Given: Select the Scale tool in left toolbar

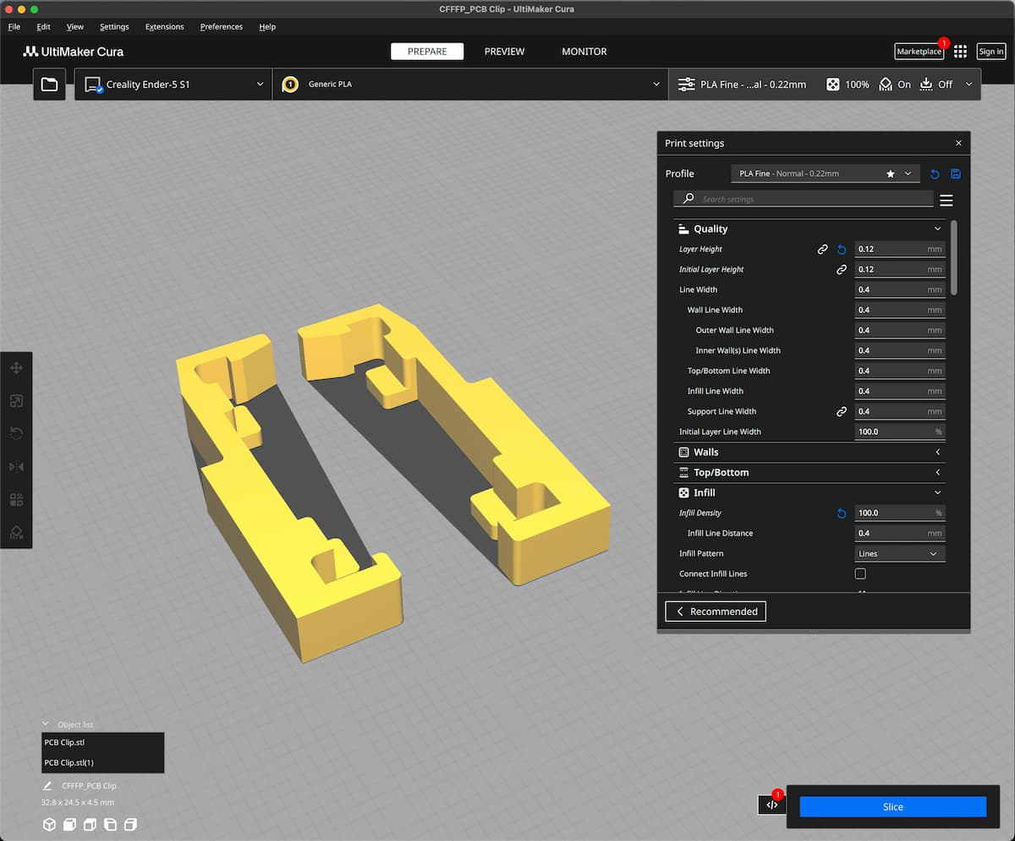Looking at the screenshot, I should (16, 401).
